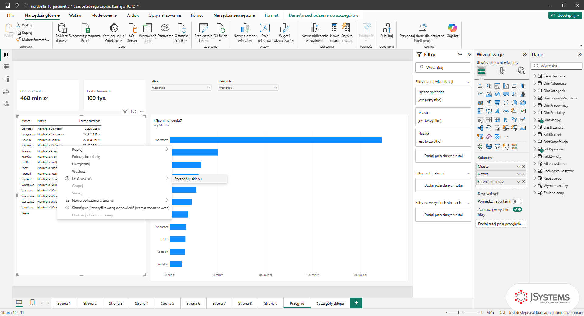This screenshot has width=584, height=316.
Task: Open the Modelowanie ribbon tab
Action: point(104,15)
